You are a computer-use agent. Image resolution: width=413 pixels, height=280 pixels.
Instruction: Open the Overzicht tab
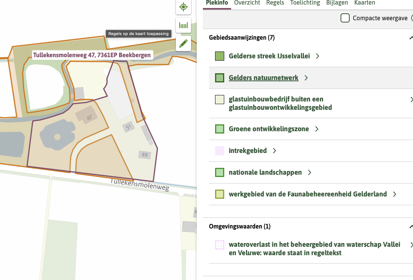[247, 3]
